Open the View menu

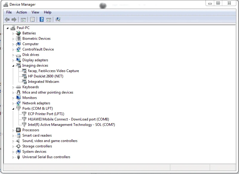pos(35,12)
